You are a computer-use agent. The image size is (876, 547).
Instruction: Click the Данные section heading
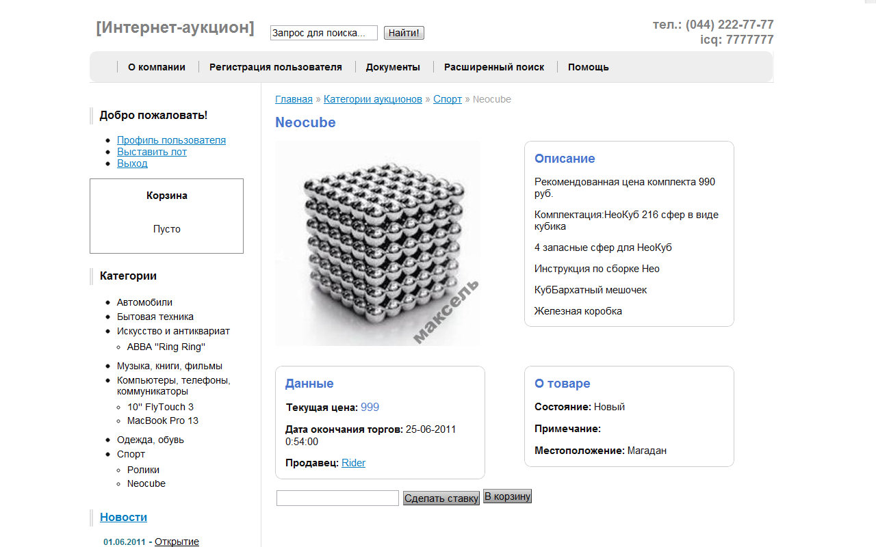[x=309, y=384]
